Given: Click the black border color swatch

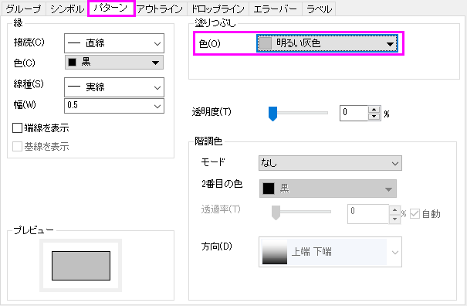Looking at the screenshot, I should pyautogui.click(x=72, y=62).
